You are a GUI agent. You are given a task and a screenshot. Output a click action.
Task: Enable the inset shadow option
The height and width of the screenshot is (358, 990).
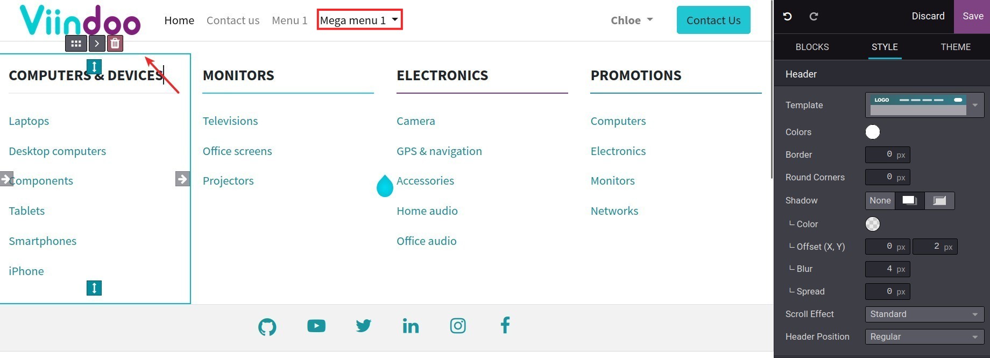tap(939, 200)
